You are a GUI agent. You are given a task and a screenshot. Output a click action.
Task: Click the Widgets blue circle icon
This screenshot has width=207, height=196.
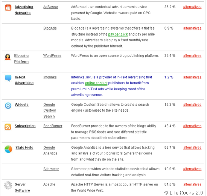tap(8, 106)
